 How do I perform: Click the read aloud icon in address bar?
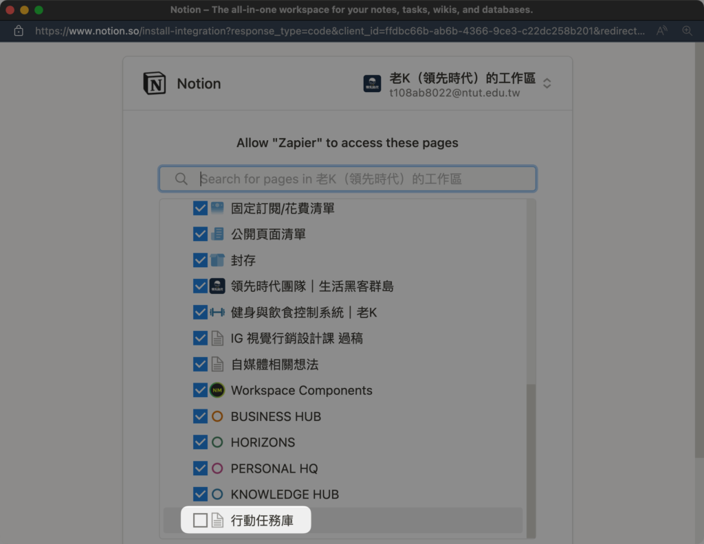(x=661, y=31)
